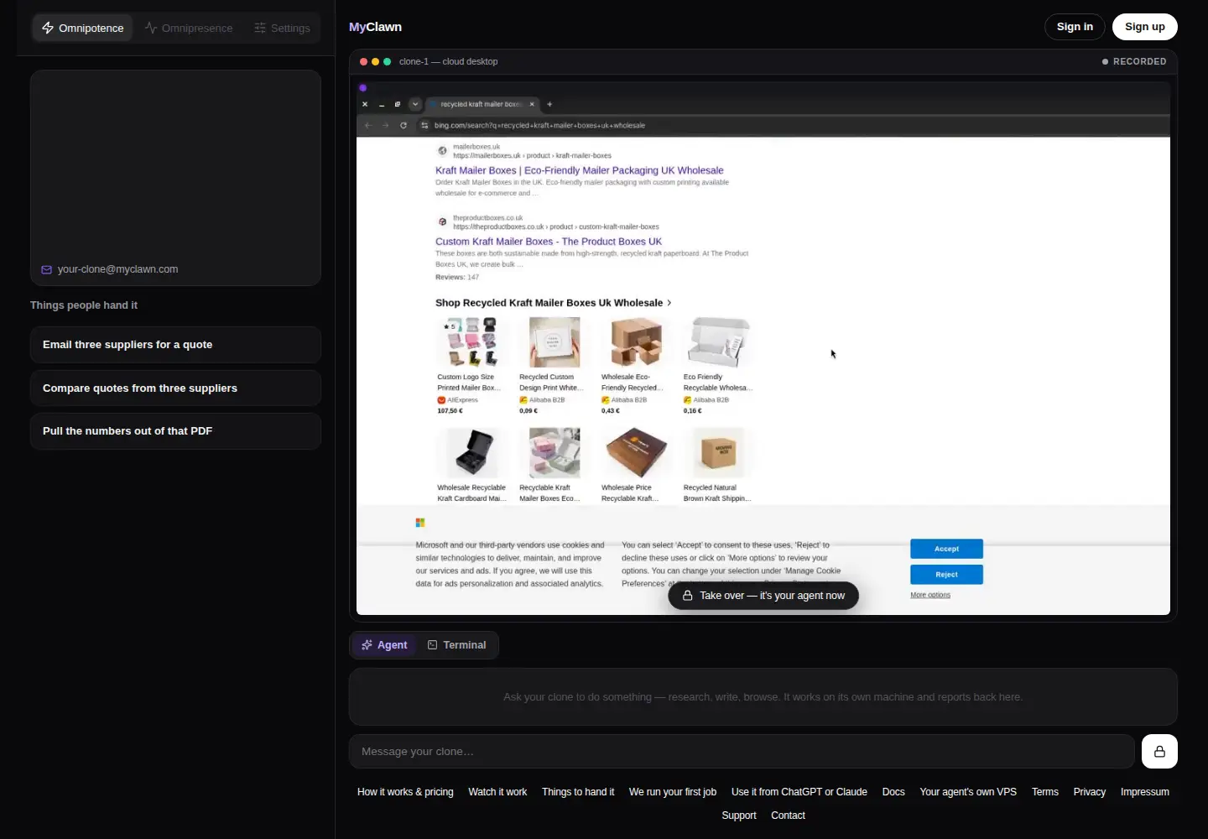Image resolution: width=1208 pixels, height=839 pixels.
Task: Click the lock button next to message field
Action: pyautogui.click(x=1159, y=752)
